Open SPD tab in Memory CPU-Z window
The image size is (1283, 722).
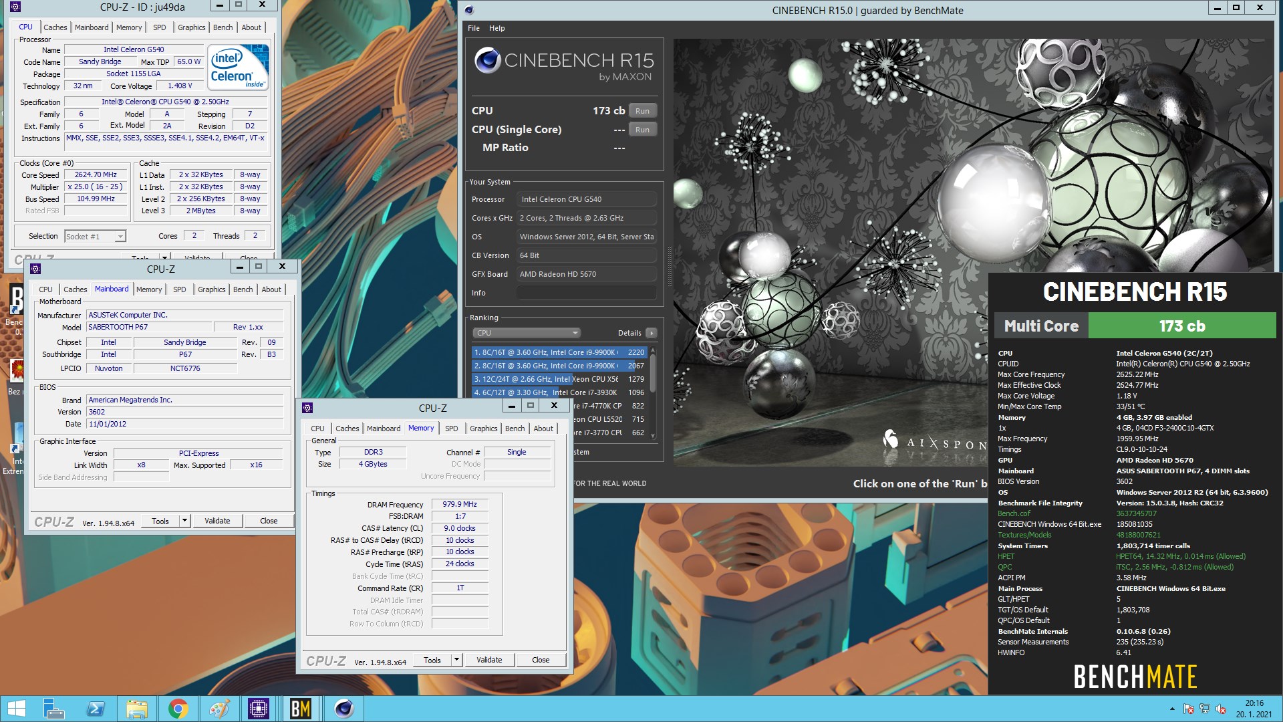click(x=452, y=429)
